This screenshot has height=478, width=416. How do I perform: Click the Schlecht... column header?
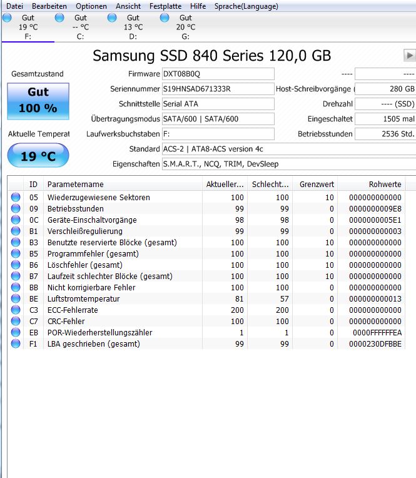point(270,184)
